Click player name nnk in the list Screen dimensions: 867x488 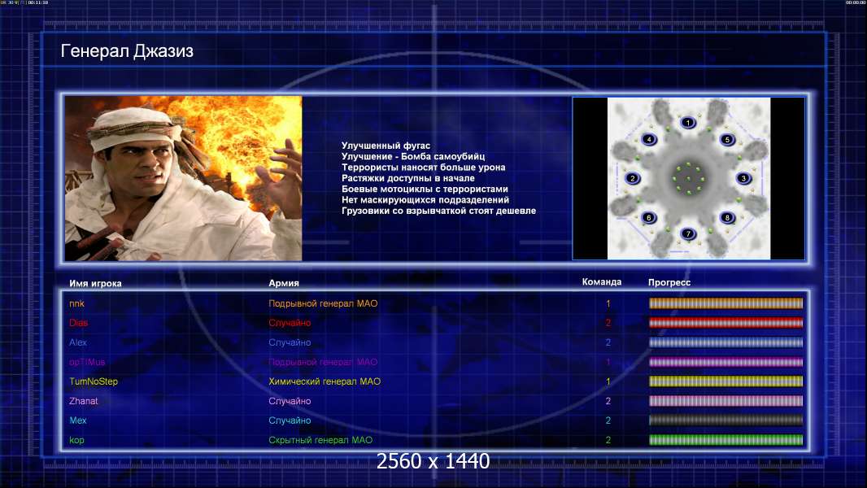pyautogui.click(x=76, y=303)
